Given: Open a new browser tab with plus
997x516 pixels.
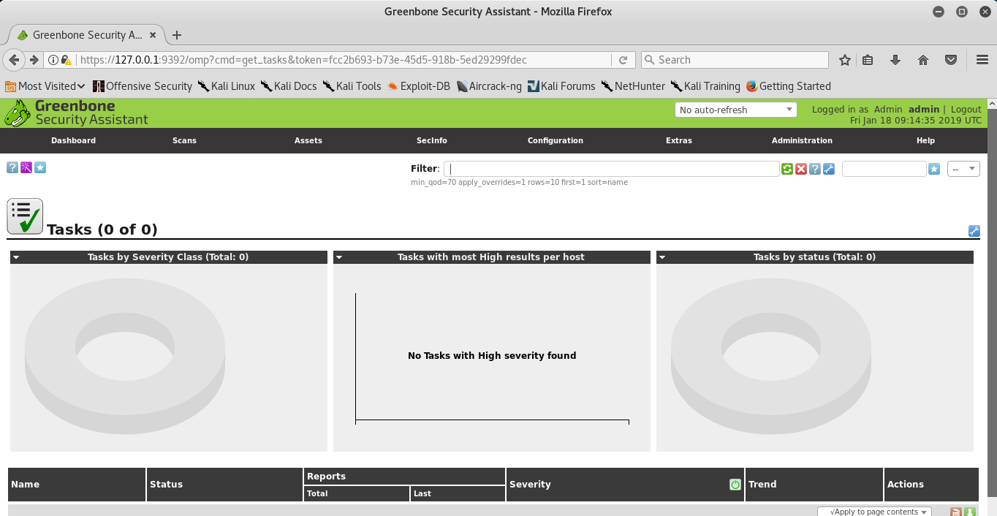Looking at the screenshot, I should tap(177, 35).
